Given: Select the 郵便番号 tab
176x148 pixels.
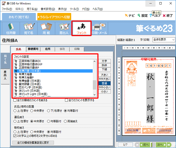Looking at the screenshot, I should point(33,49).
